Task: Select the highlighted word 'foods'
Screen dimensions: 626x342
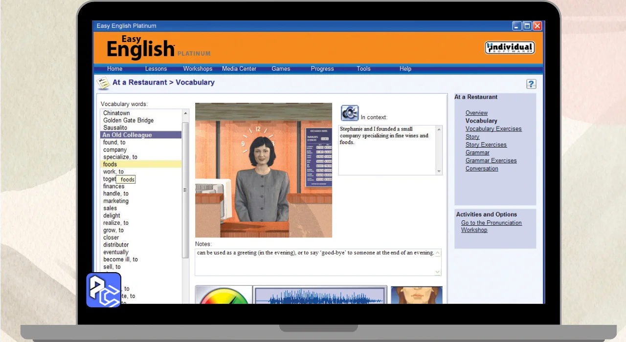Action: (x=141, y=164)
